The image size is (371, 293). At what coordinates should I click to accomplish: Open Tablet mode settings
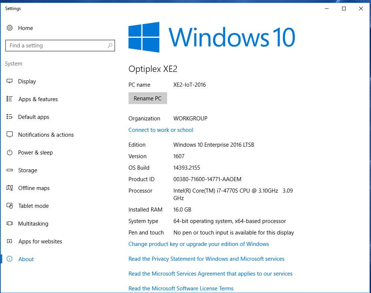(33, 206)
